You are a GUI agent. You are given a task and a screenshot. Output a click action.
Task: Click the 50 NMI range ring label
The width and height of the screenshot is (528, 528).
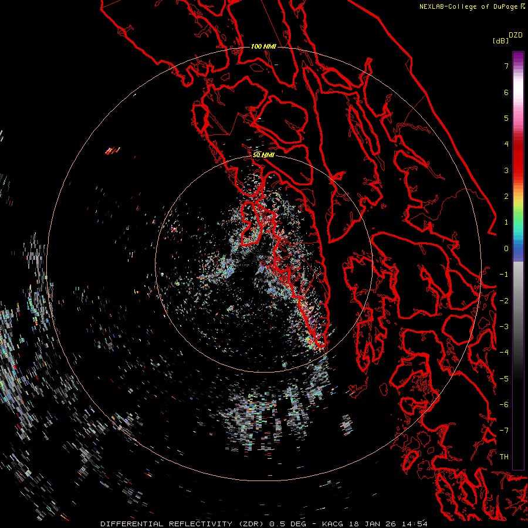coord(263,155)
